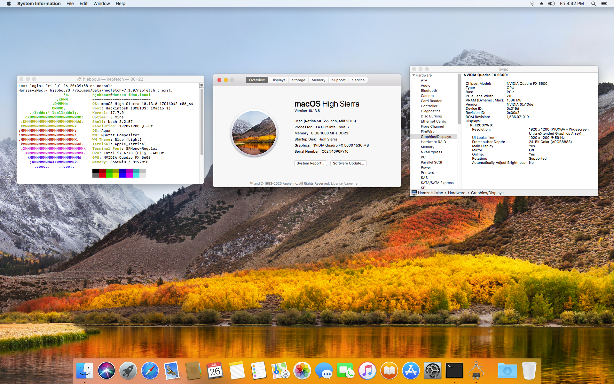Collapse the Hardware disclosure triangle
This screenshot has width=614, height=384.
coord(413,75)
